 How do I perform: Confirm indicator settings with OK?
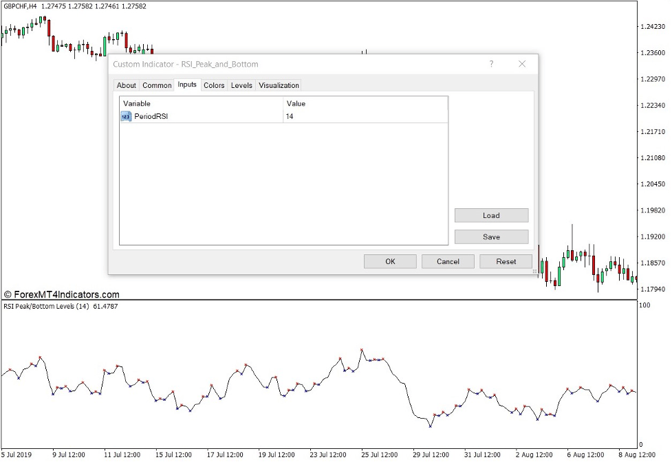point(389,261)
